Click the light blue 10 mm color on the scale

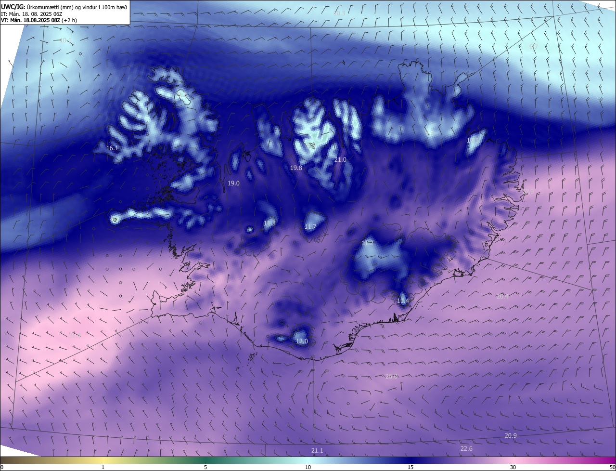coord(308,460)
